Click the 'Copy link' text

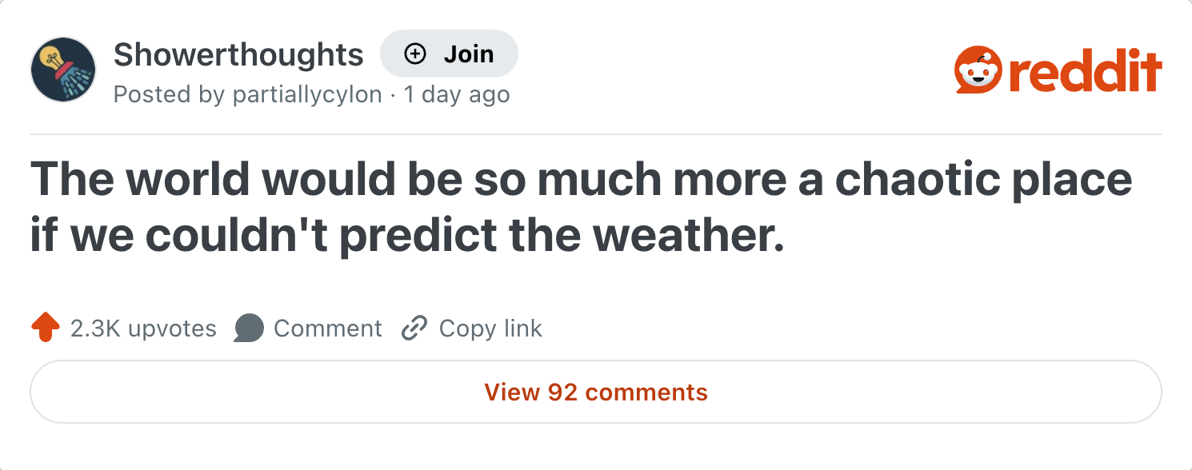coord(490,329)
